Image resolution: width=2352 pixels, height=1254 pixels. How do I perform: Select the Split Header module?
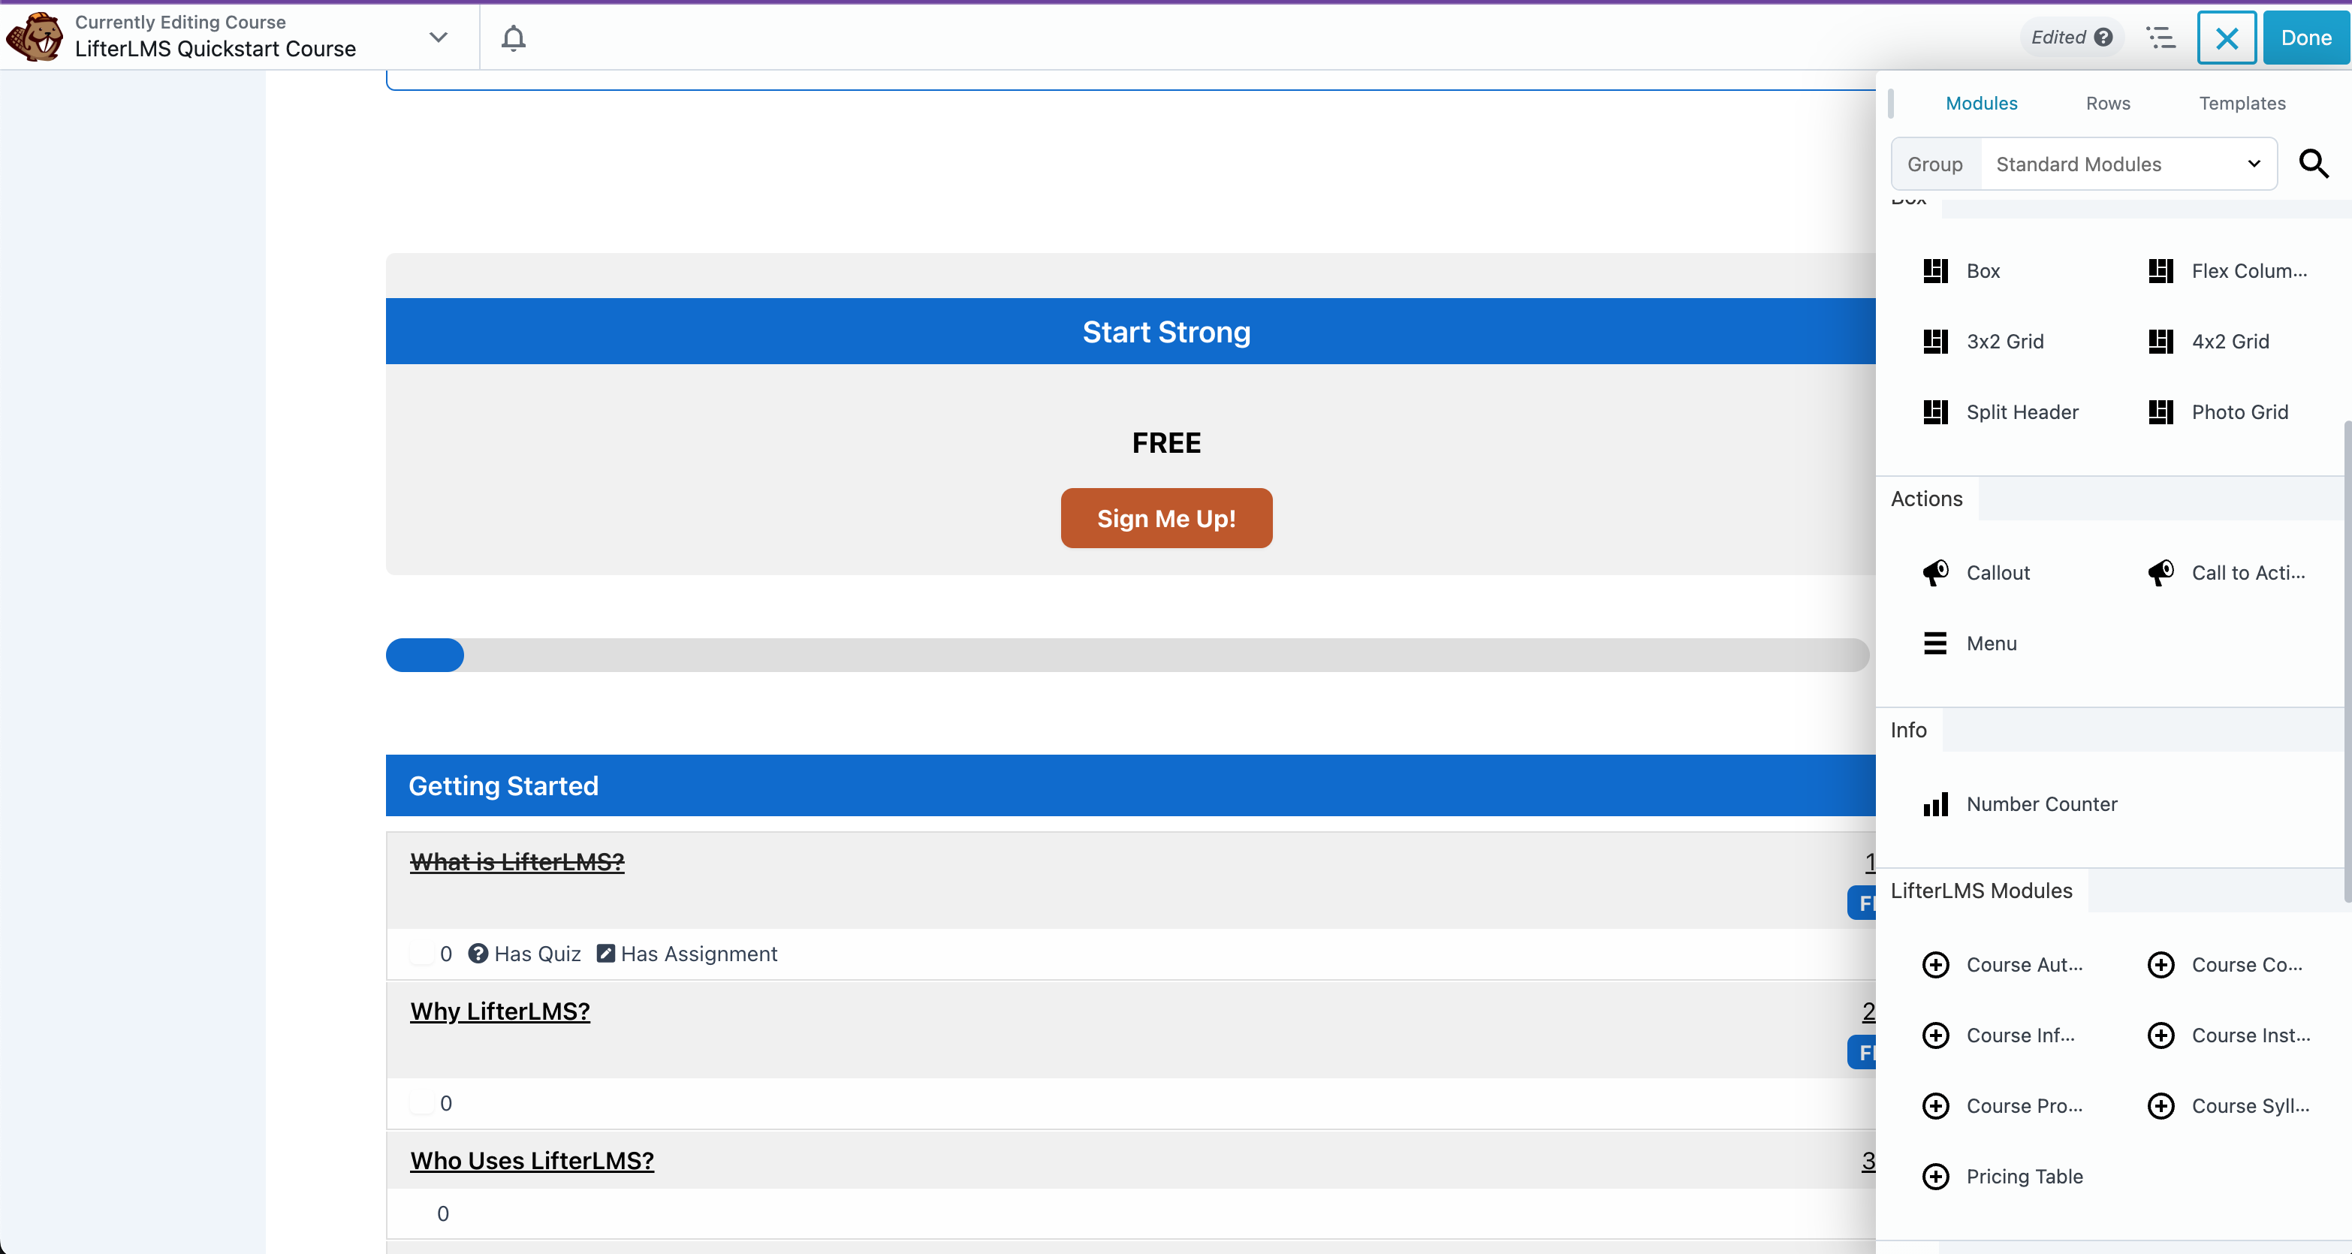tap(2023, 411)
